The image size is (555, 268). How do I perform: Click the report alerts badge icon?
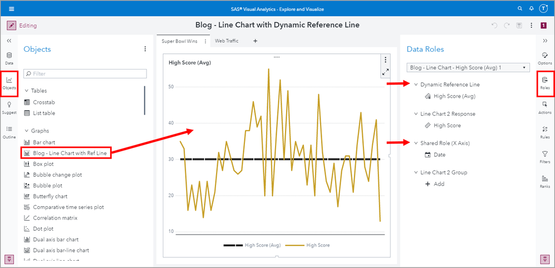coord(544,26)
